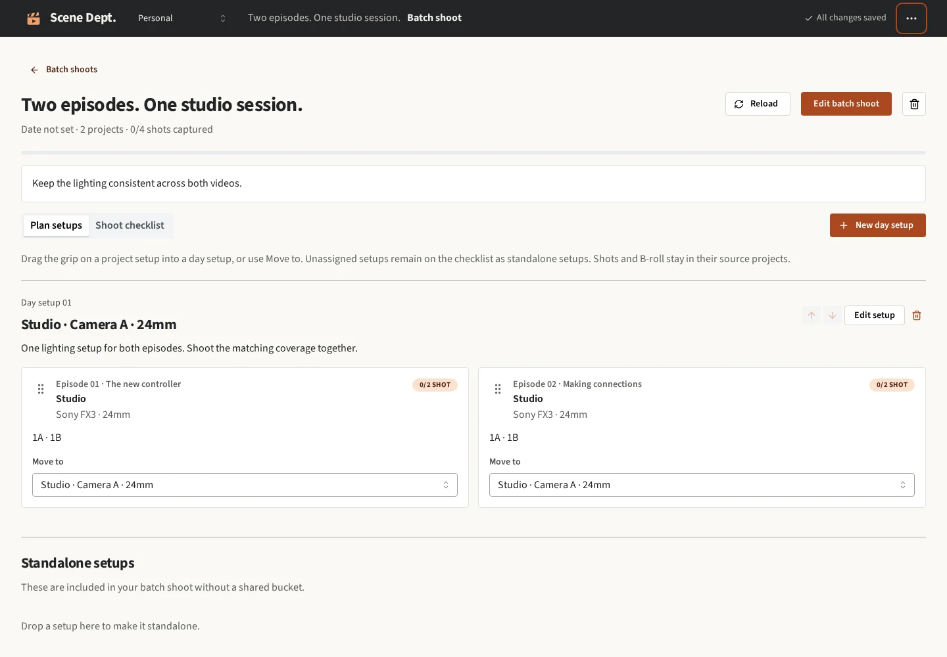This screenshot has width=947, height=657.
Task: Click the back arrow beside Batch shoots
Action: (34, 70)
